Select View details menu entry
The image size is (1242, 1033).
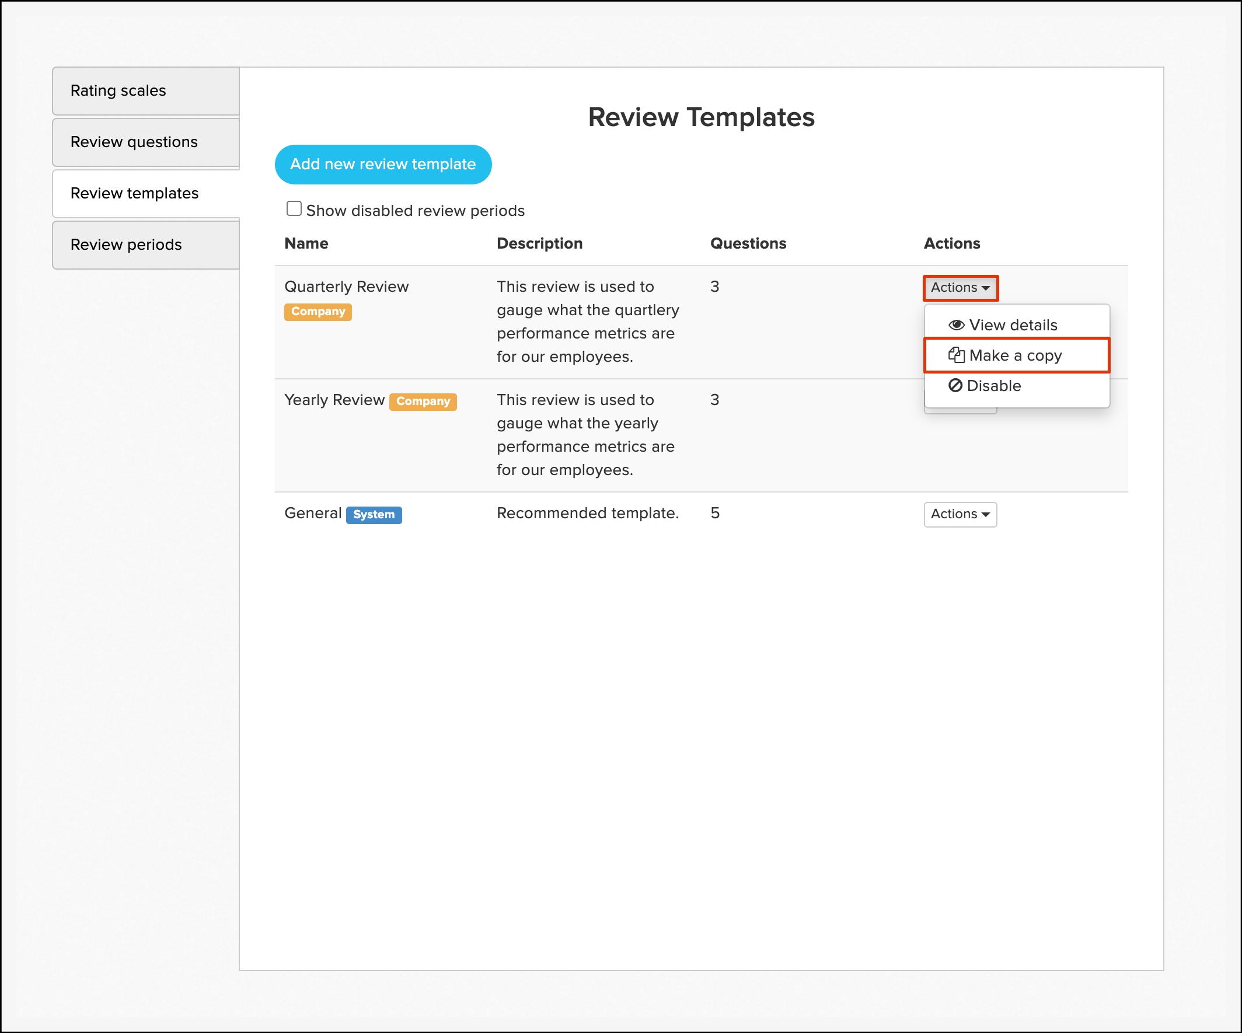[x=1013, y=325]
